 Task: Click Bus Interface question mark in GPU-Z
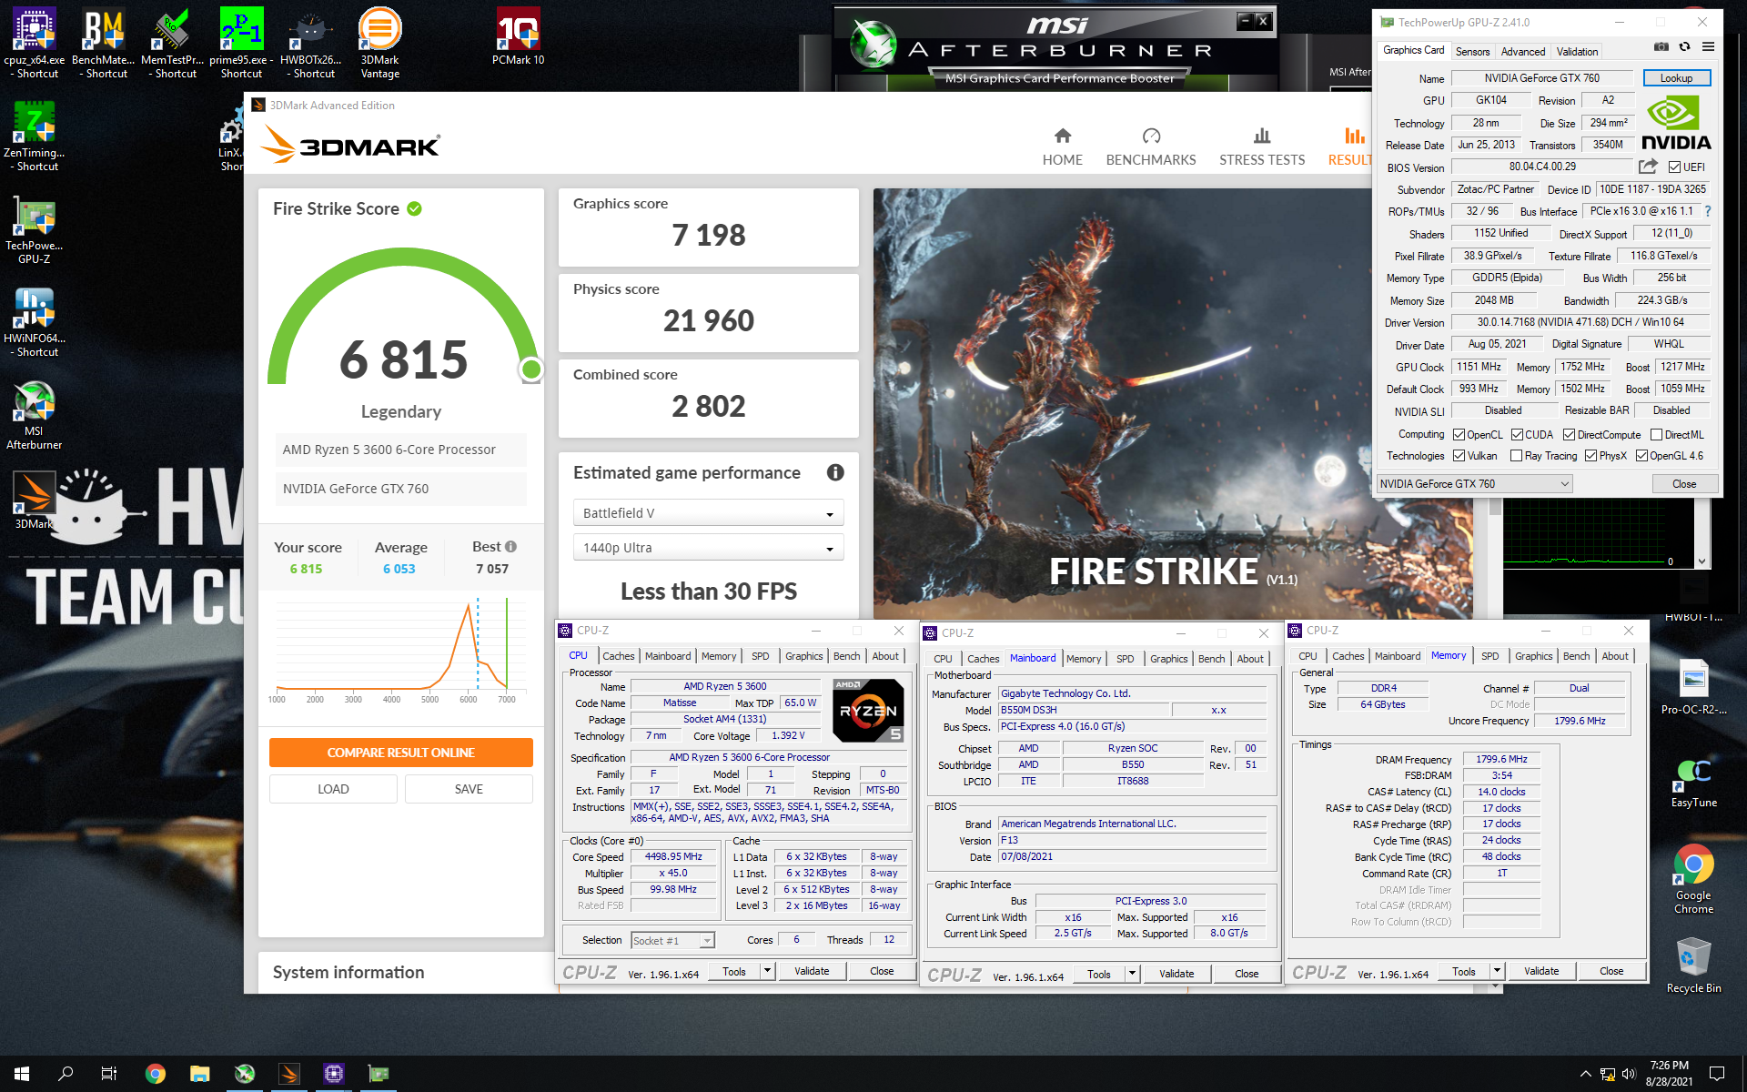(x=1707, y=211)
